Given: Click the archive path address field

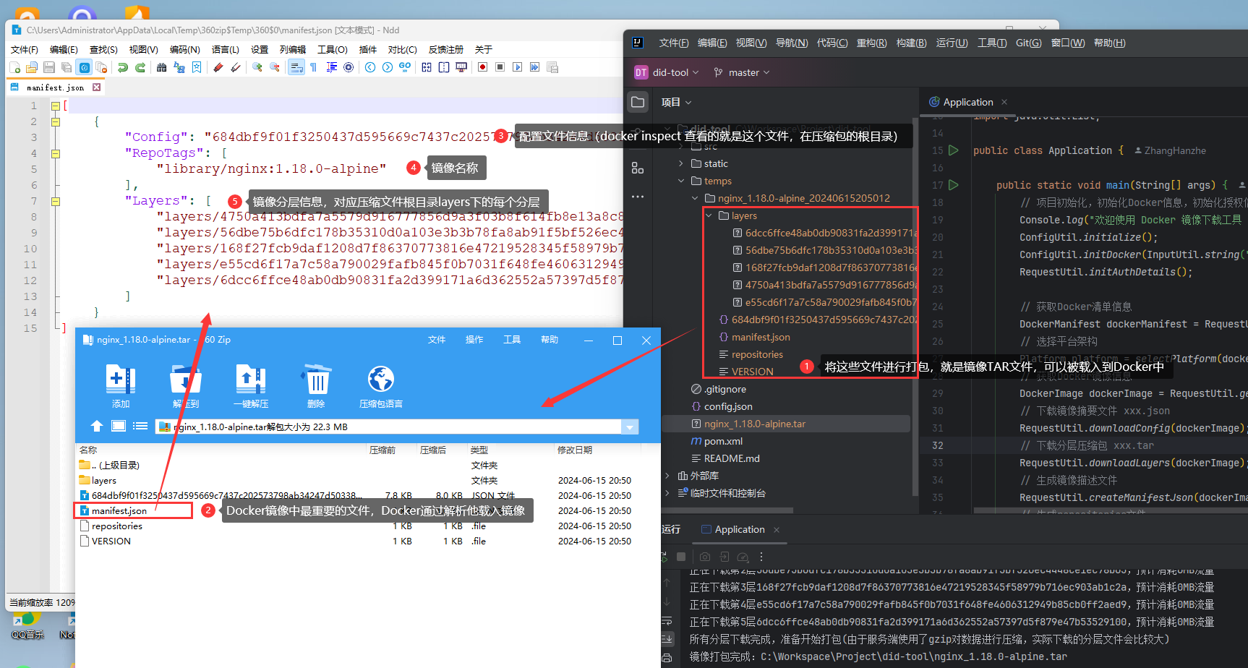Looking at the screenshot, I should point(390,427).
